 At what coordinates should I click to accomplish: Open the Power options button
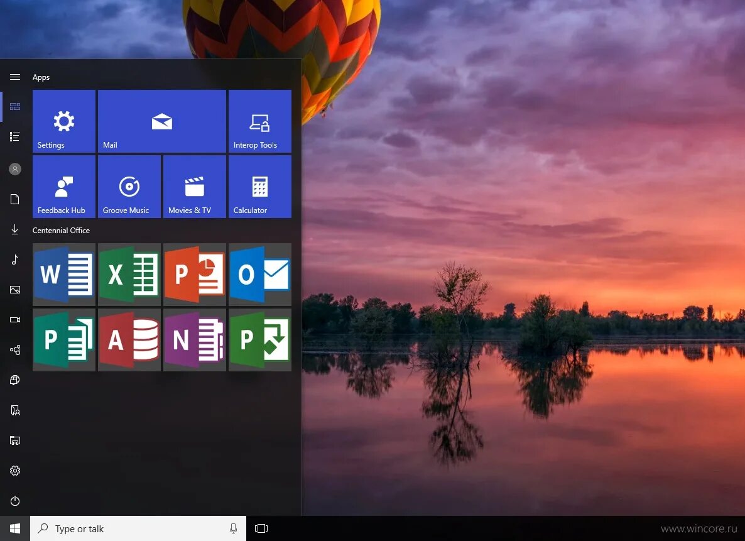coord(14,501)
